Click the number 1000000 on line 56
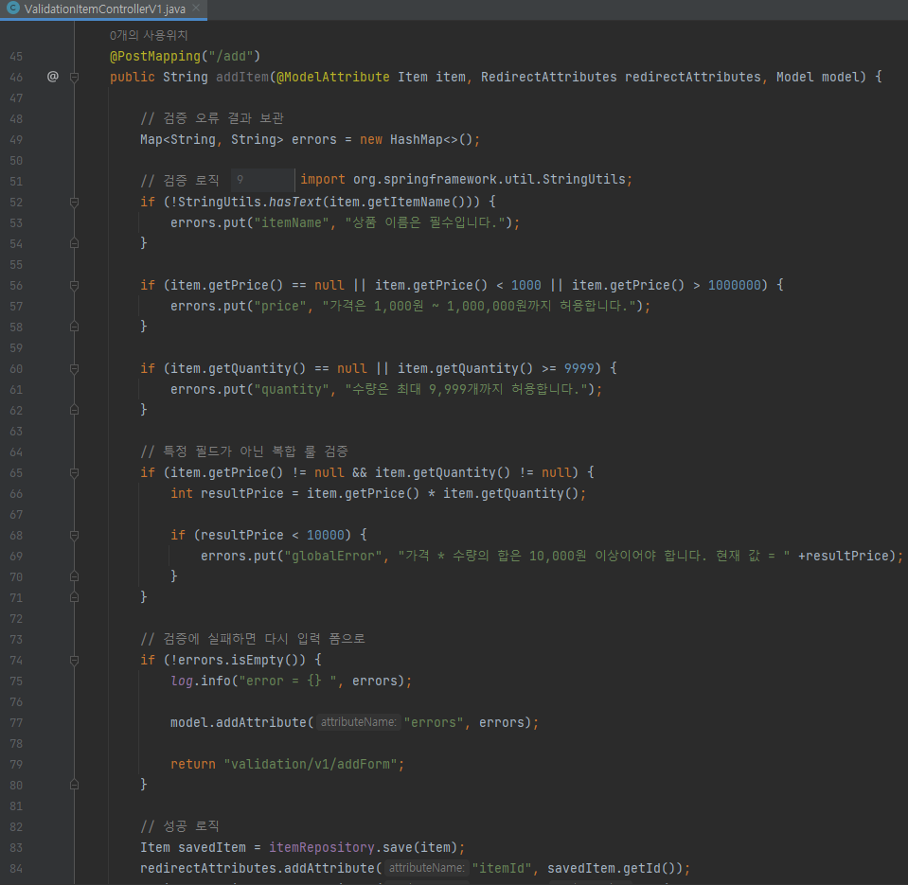 coord(735,285)
